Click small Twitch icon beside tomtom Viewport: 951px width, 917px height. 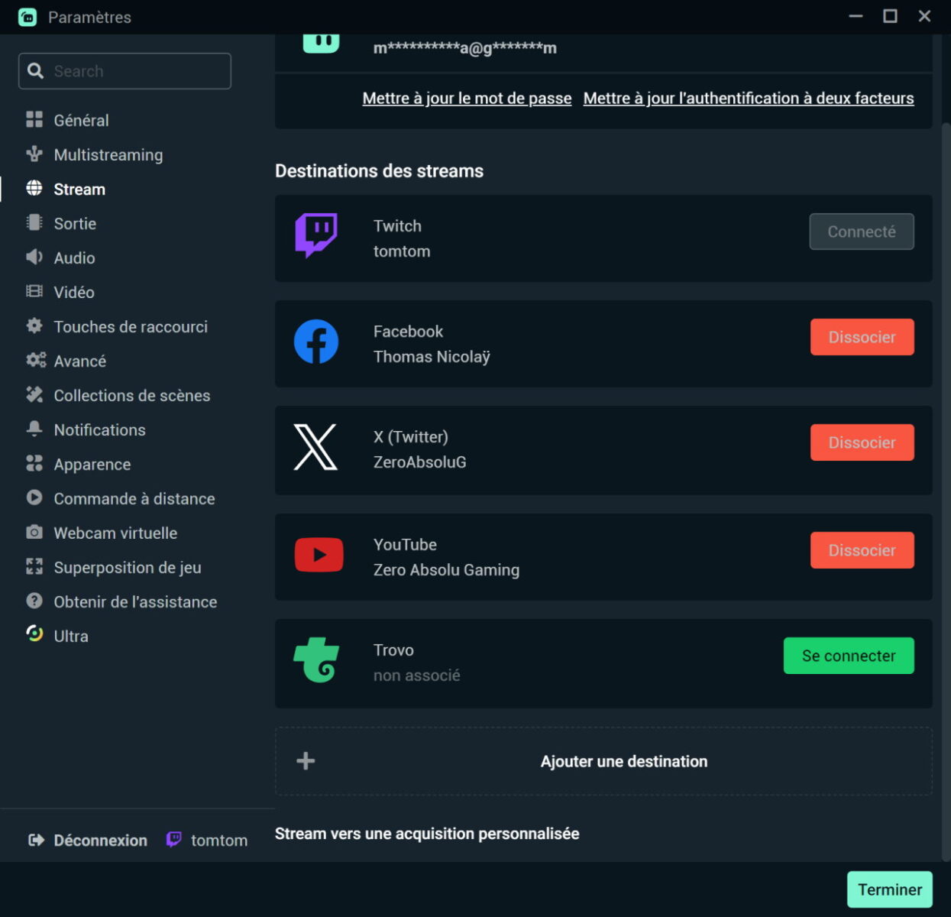pos(174,840)
